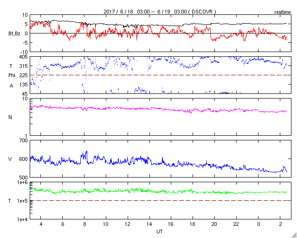Click the '1e+5' temperature tick
Viewport: 297px width, 238px height.
pyautogui.click(x=23, y=201)
